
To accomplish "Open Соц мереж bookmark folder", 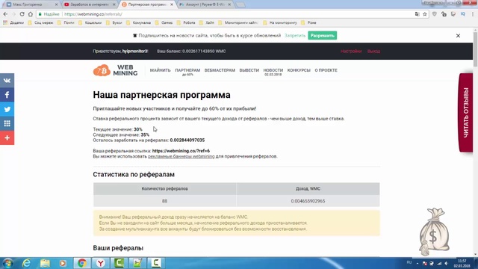I will (x=40, y=22).
